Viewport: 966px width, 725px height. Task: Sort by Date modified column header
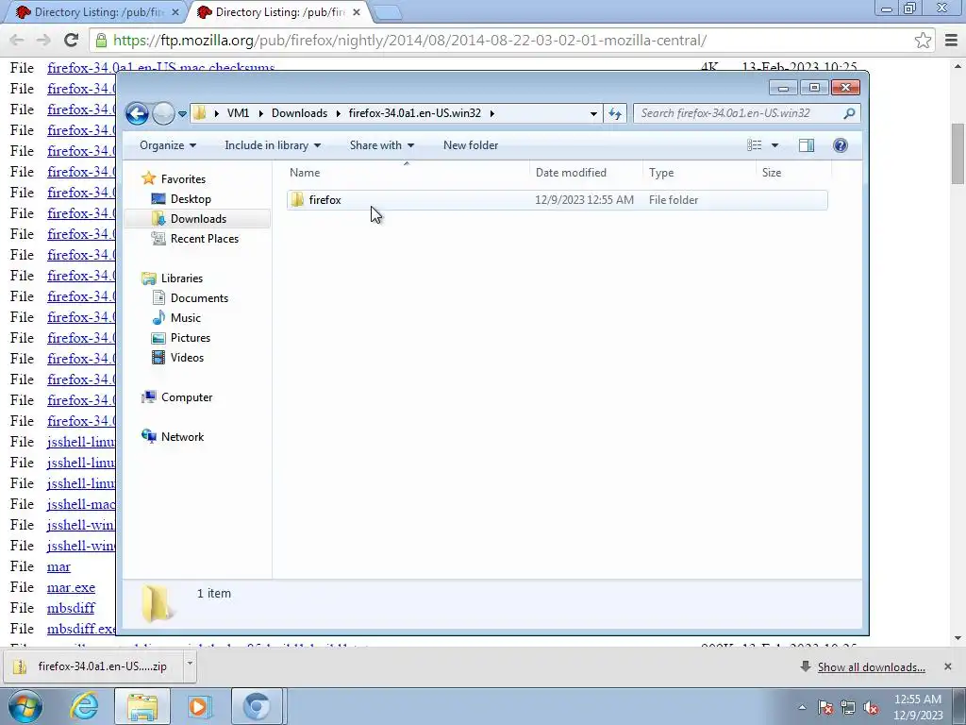[586, 173]
